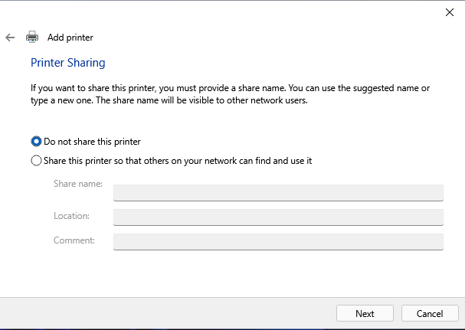Click the share-name instruction paragraph
Image resolution: width=465 pixels, height=330 pixels.
[230, 94]
